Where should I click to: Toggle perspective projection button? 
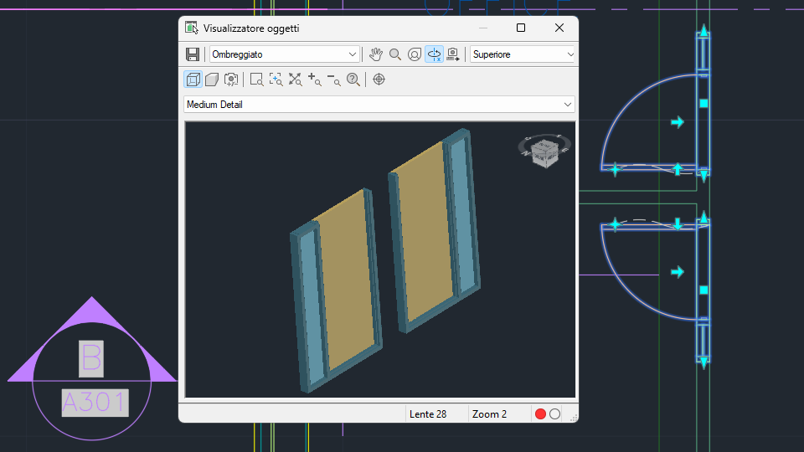212,80
